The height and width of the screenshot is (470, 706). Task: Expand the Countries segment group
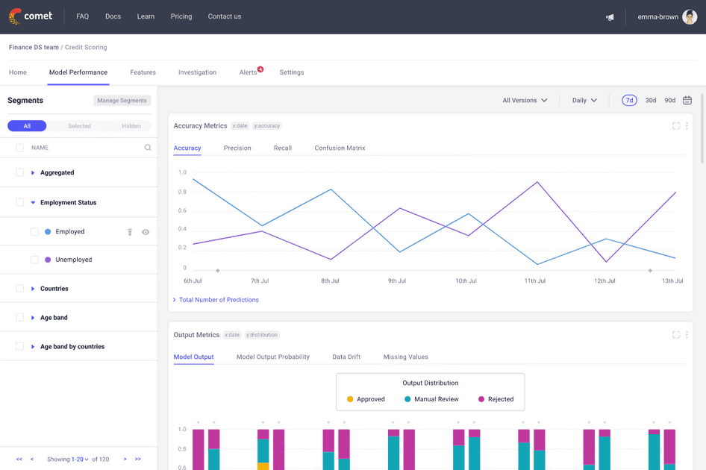coord(31,289)
